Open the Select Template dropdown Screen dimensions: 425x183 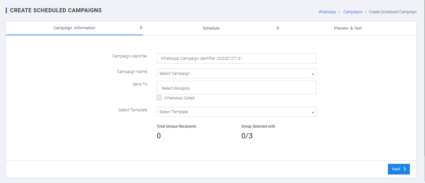237,112
